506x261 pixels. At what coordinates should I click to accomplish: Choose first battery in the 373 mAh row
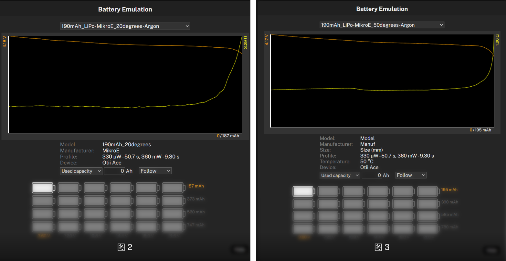click(43, 201)
